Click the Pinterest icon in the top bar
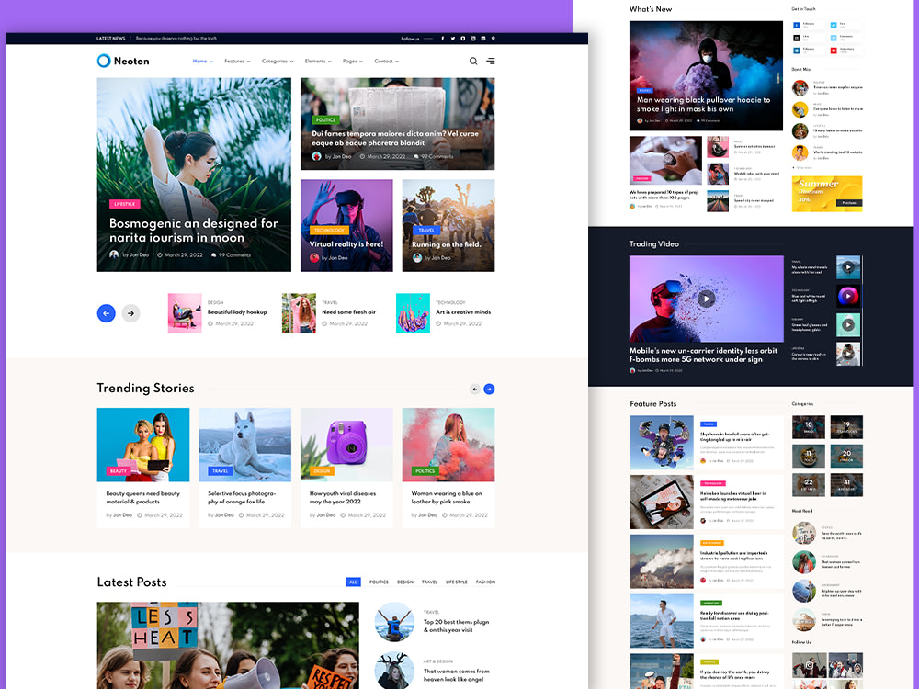Screen dimensions: 919x689 [494, 39]
